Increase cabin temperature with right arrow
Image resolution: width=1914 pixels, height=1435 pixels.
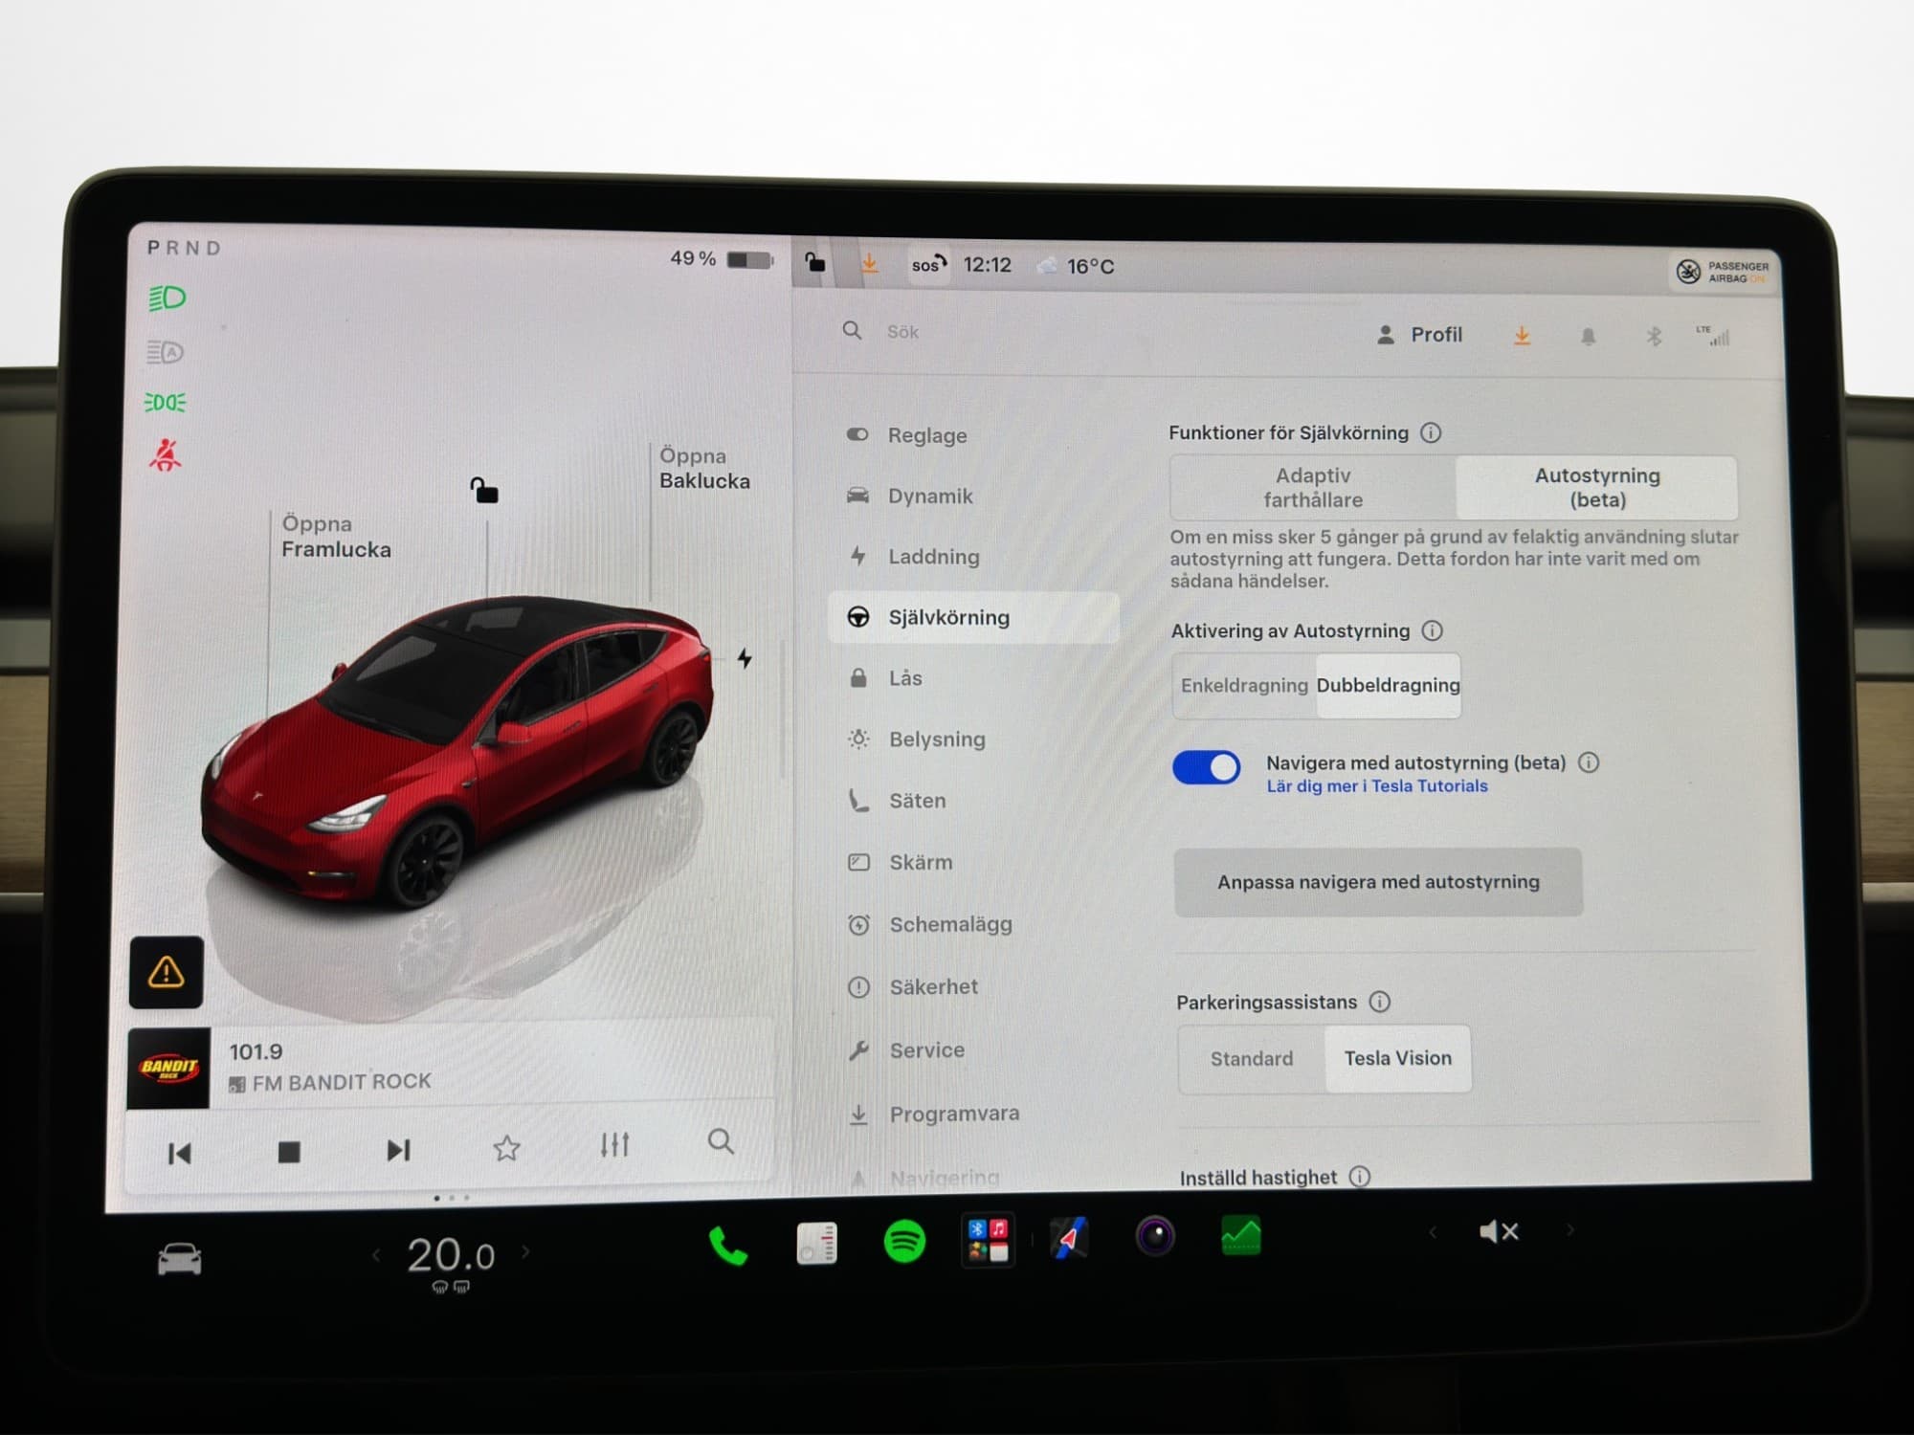point(525,1251)
